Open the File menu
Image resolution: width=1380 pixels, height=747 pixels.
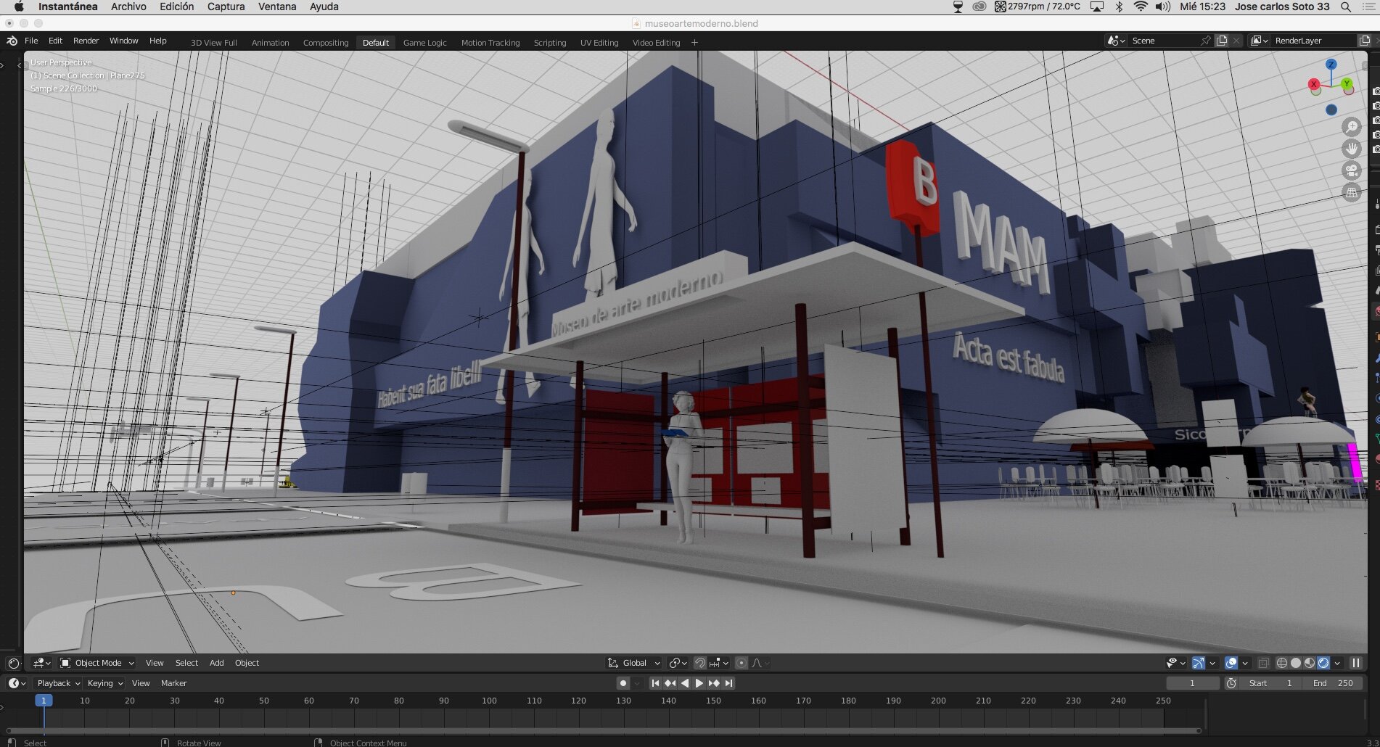(31, 41)
